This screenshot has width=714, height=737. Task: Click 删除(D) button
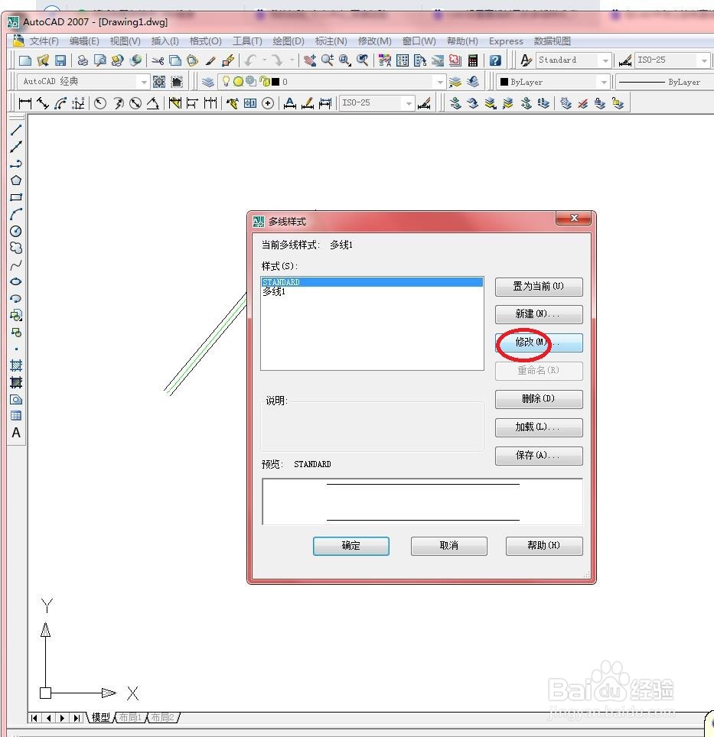539,399
